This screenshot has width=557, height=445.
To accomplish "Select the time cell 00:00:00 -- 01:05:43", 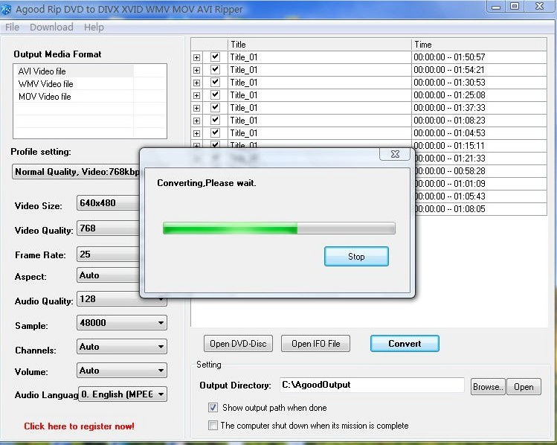I will (x=480, y=196).
